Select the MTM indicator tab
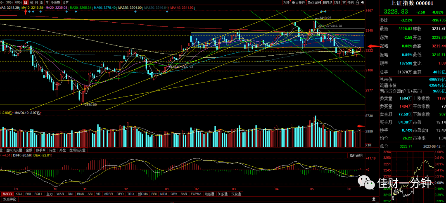Image resolution: width=446 pixels, height=203 pixels. click(x=163, y=194)
